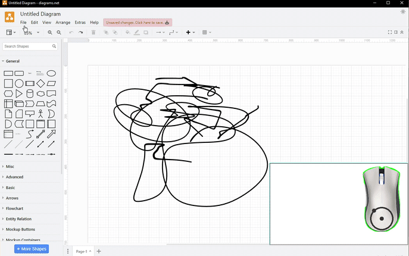Click the zoom out magnifier icon
Screen dimensions: 409x256
point(59,32)
